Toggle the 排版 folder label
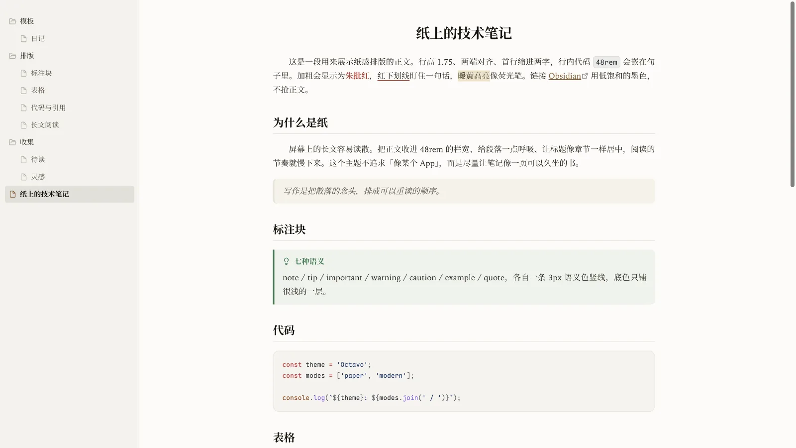The height and width of the screenshot is (448, 796). [27, 56]
